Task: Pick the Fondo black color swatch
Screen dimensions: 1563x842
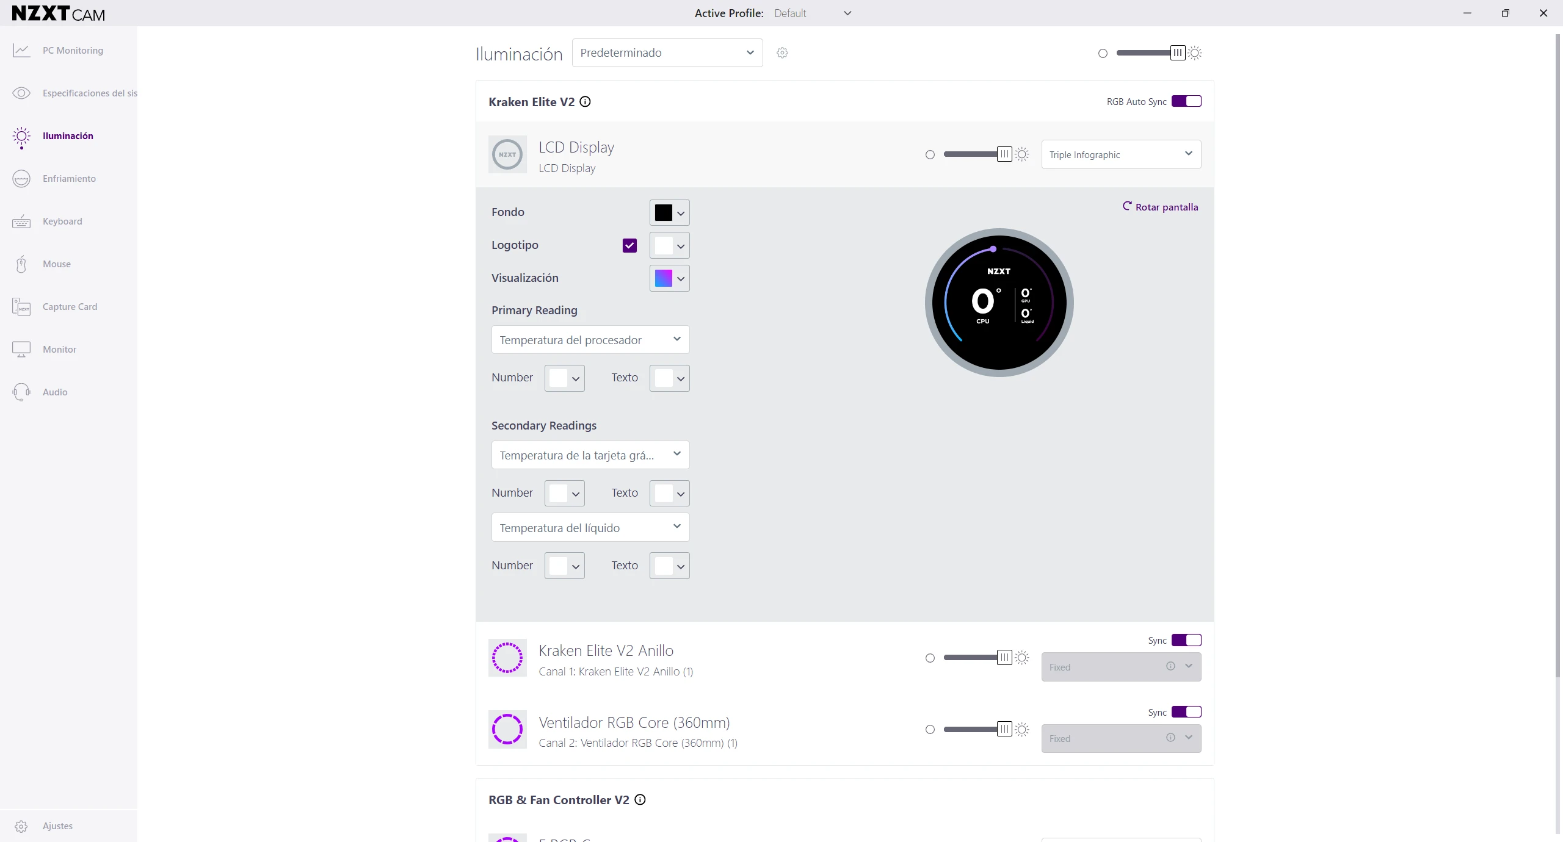Action: (x=663, y=212)
